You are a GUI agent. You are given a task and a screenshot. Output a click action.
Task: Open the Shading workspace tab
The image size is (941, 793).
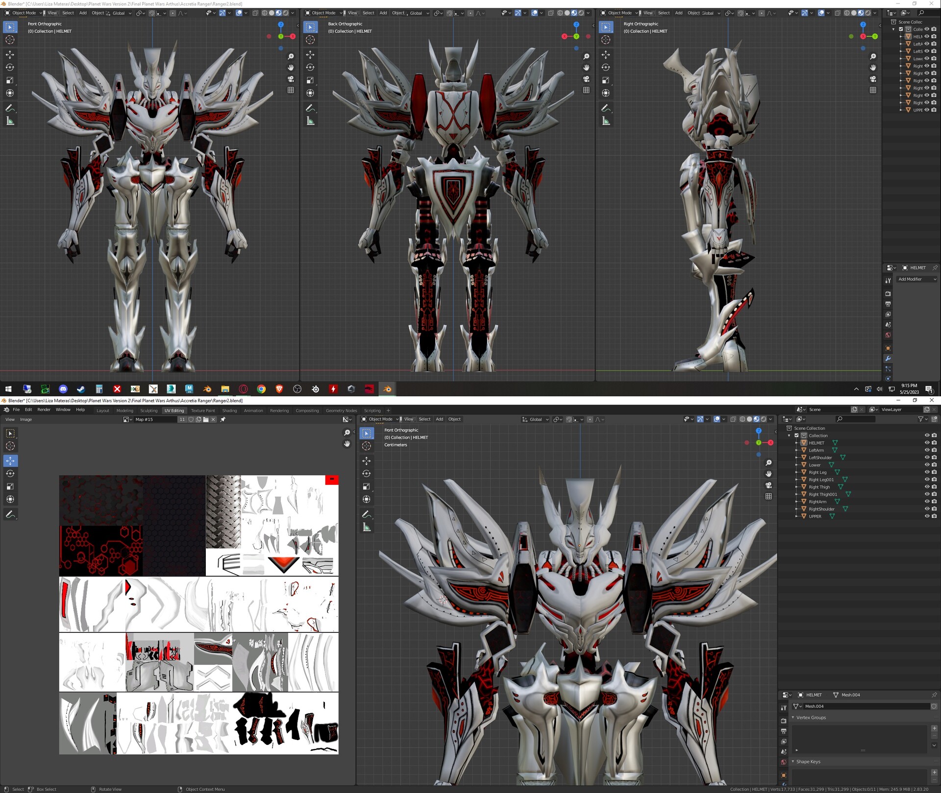[229, 410]
